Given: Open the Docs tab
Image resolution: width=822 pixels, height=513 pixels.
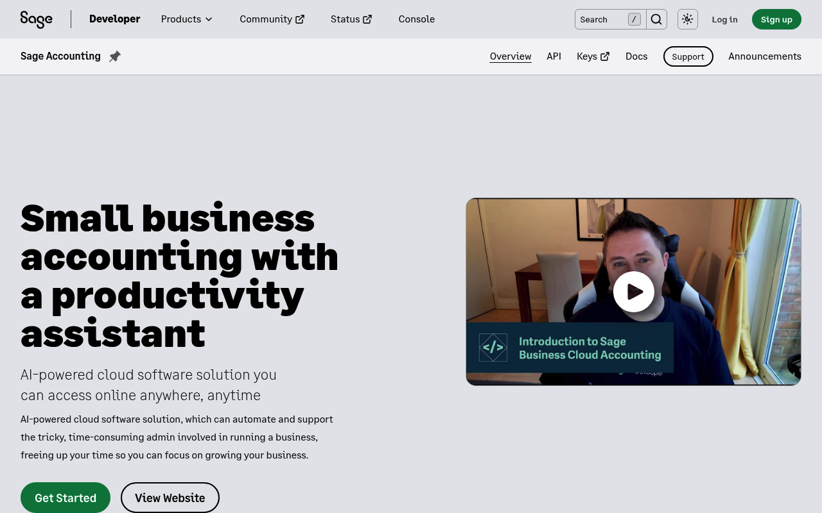Looking at the screenshot, I should [636, 56].
